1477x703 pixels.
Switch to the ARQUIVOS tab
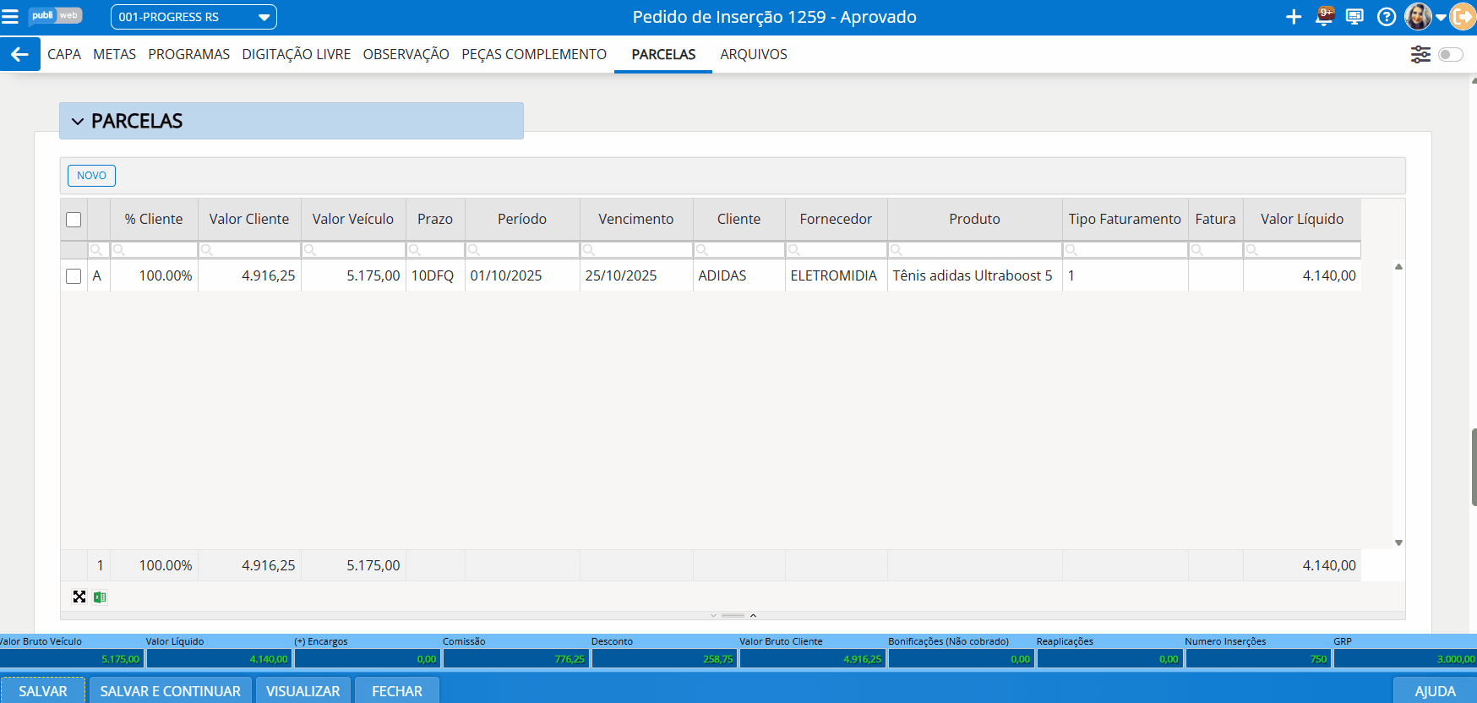753,55
